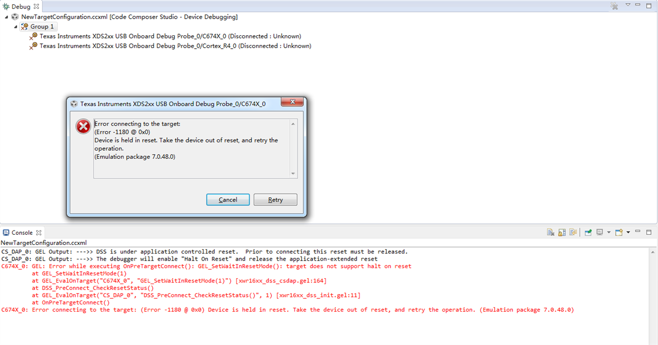The width and height of the screenshot is (658, 345).
Task: Click the C674X_0 core icon
Action: (x=34, y=36)
